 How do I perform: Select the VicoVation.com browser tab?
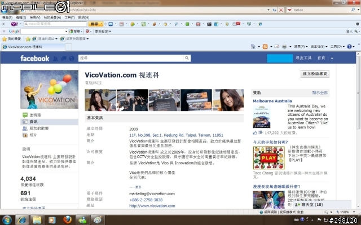(x=34, y=47)
